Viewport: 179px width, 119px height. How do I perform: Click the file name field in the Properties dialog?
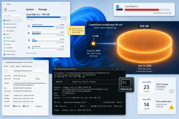(28, 71)
